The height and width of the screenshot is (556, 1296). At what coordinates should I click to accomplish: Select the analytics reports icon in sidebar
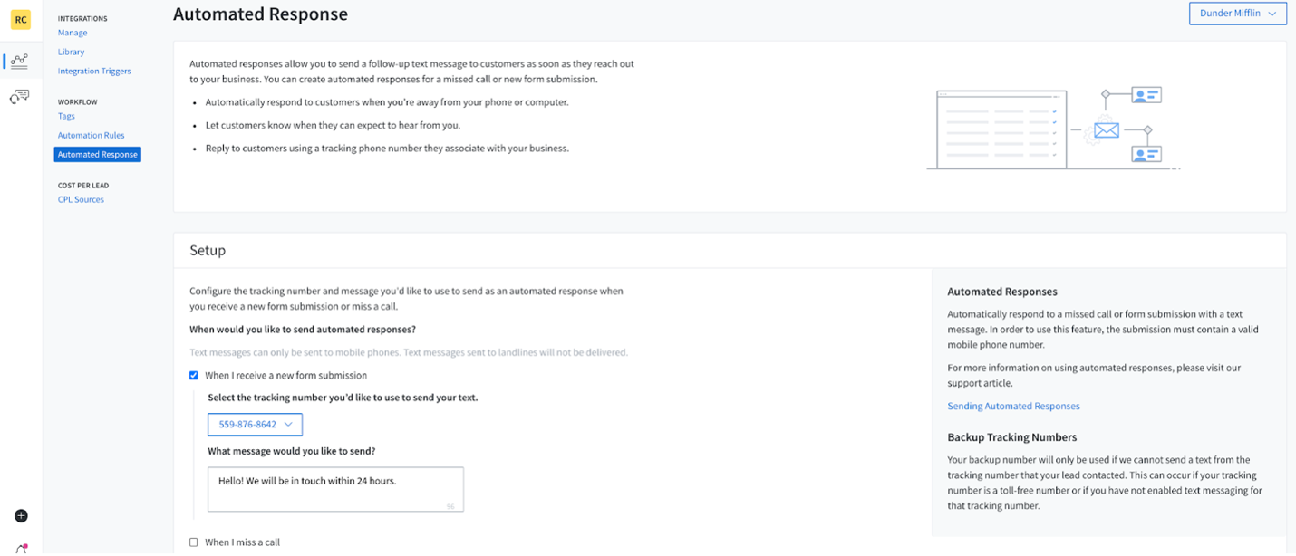pyautogui.click(x=20, y=61)
